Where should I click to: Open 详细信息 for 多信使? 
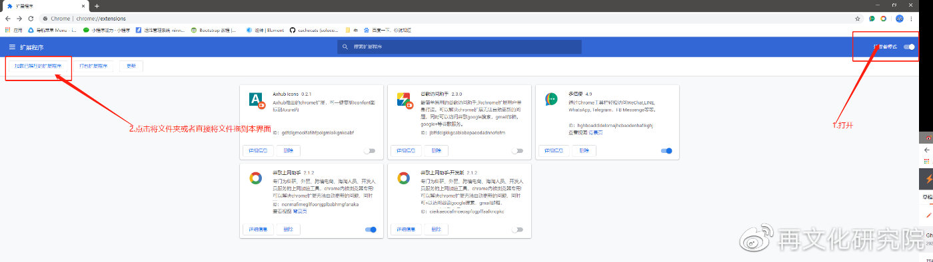pyautogui.click(x=554, y=151)
